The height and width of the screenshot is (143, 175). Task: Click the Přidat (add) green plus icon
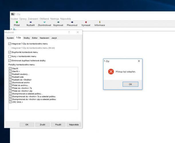[x=17, y=22]
